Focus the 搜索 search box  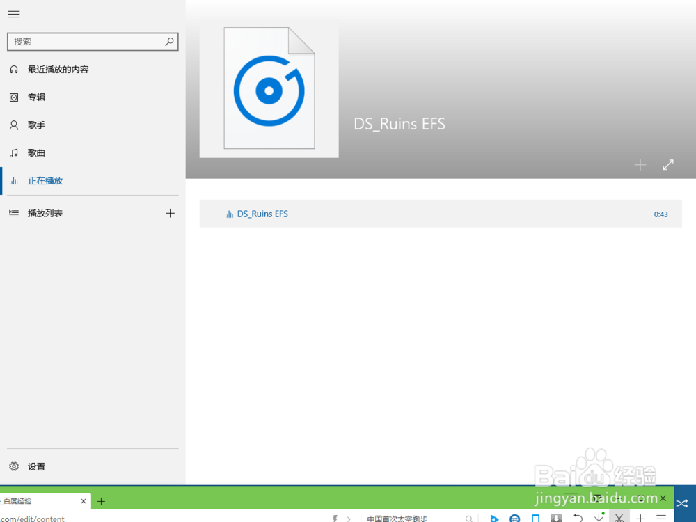(93, 42)
